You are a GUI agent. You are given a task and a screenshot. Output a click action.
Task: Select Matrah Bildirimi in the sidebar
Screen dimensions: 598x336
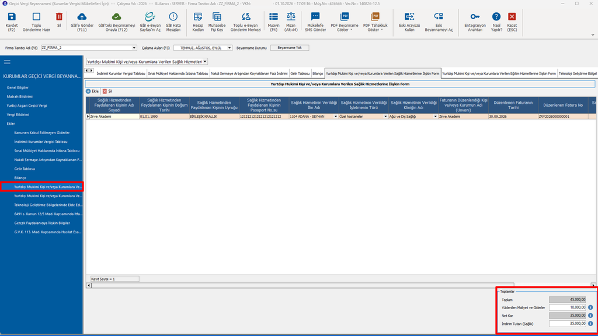tap(19, 96)
